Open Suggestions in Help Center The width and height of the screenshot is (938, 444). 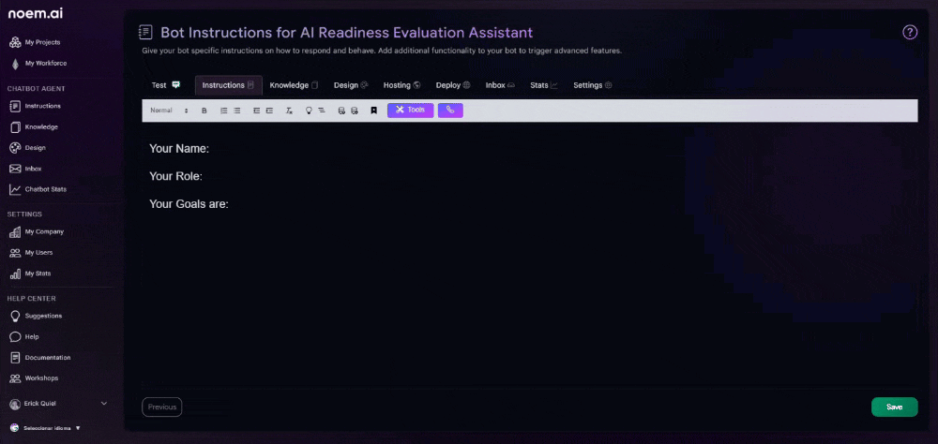[43, 316]
